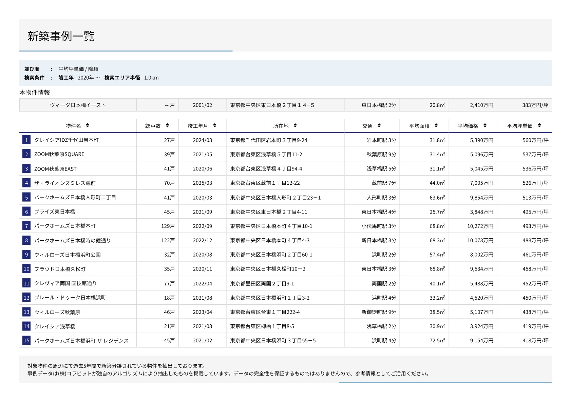This screenshot has width=571, height=403.
Task: Select the プラウド日本橋久松町 row name
Action: click(x=60, y=269)
